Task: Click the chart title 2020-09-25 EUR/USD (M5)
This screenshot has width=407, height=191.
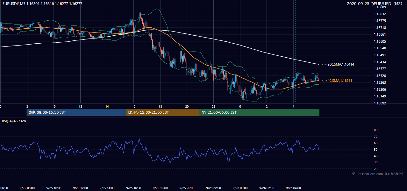Action: point(375,4)
